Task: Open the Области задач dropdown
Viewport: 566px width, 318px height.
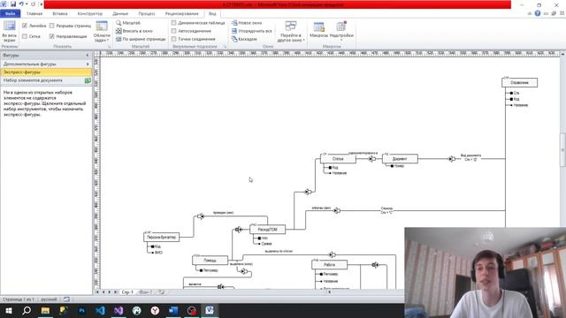Action: pyautogui.click(x=102, y=32)
